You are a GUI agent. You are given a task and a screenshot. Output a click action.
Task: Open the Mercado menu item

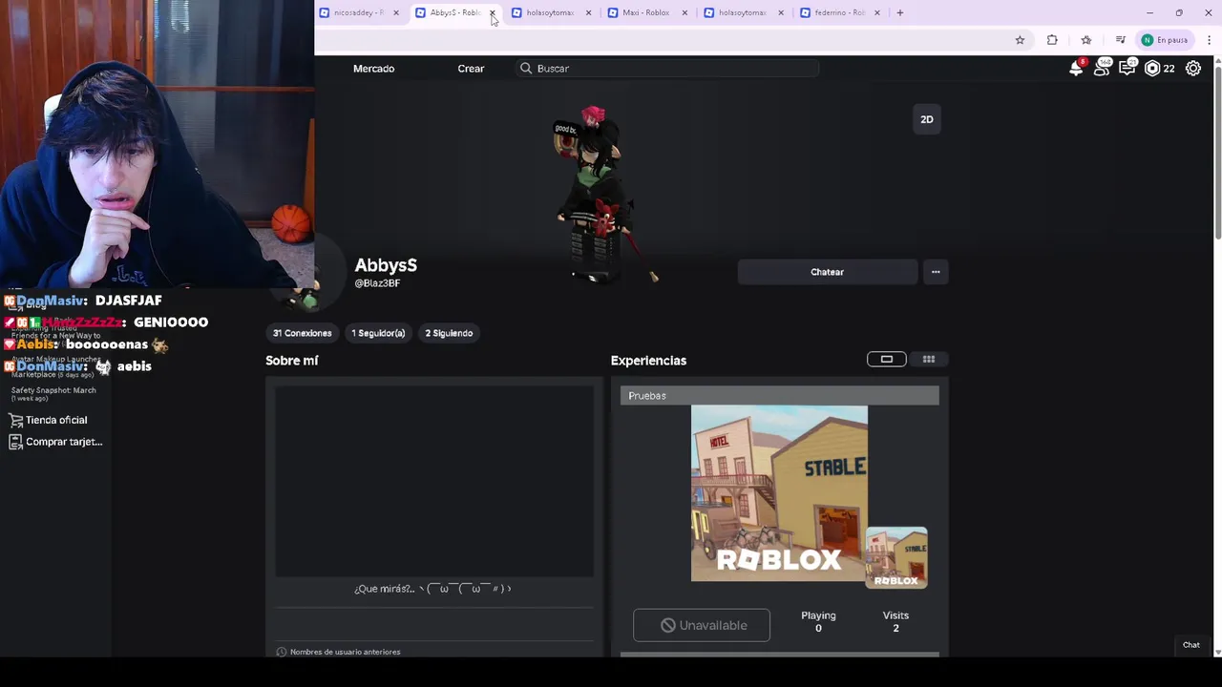373,69
